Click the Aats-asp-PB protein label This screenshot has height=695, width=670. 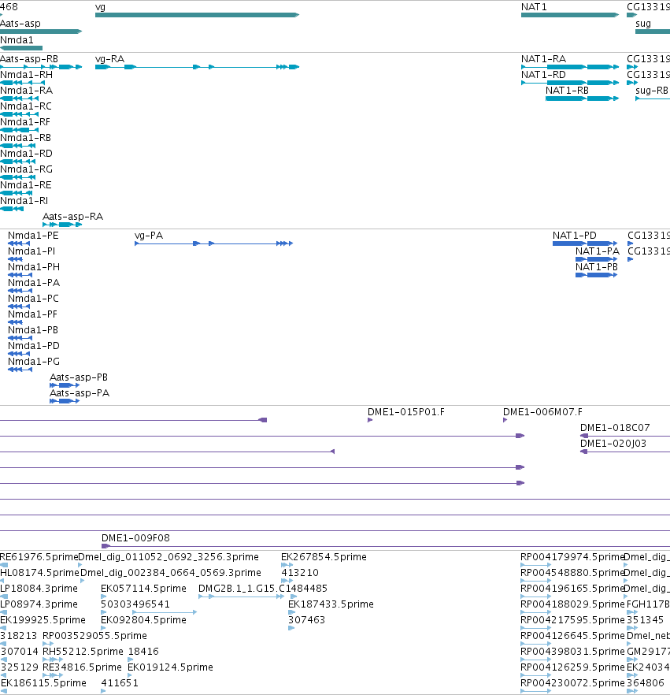[79, 377]
